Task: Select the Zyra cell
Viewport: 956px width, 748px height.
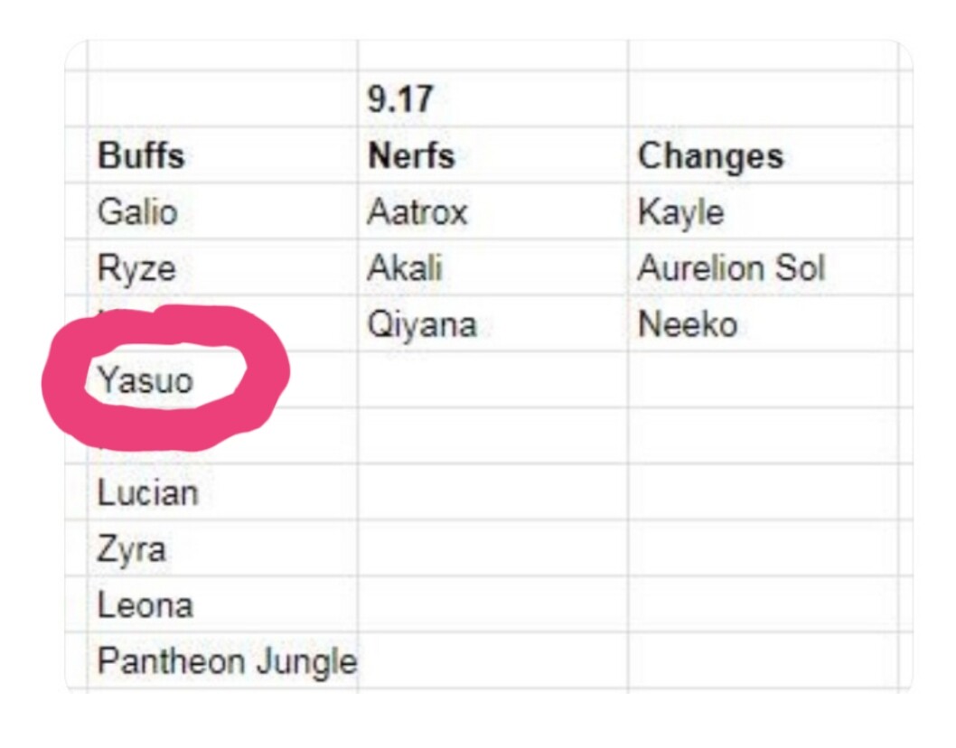Action: pyautogui.click(x=222, y=548)
